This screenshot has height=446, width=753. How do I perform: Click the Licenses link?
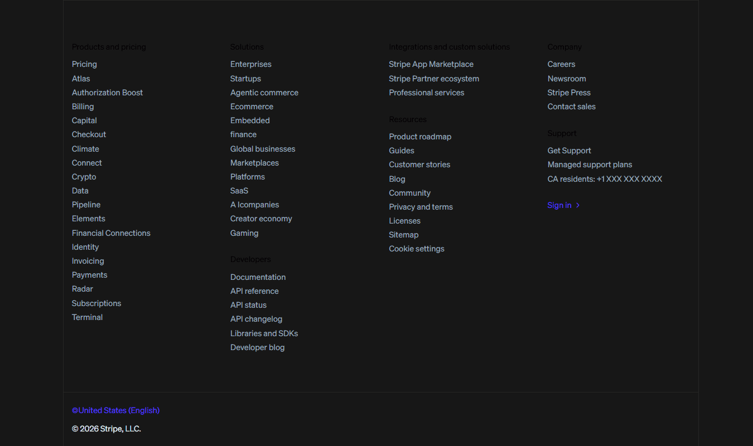pyautogui.click(x=404, y=221)
